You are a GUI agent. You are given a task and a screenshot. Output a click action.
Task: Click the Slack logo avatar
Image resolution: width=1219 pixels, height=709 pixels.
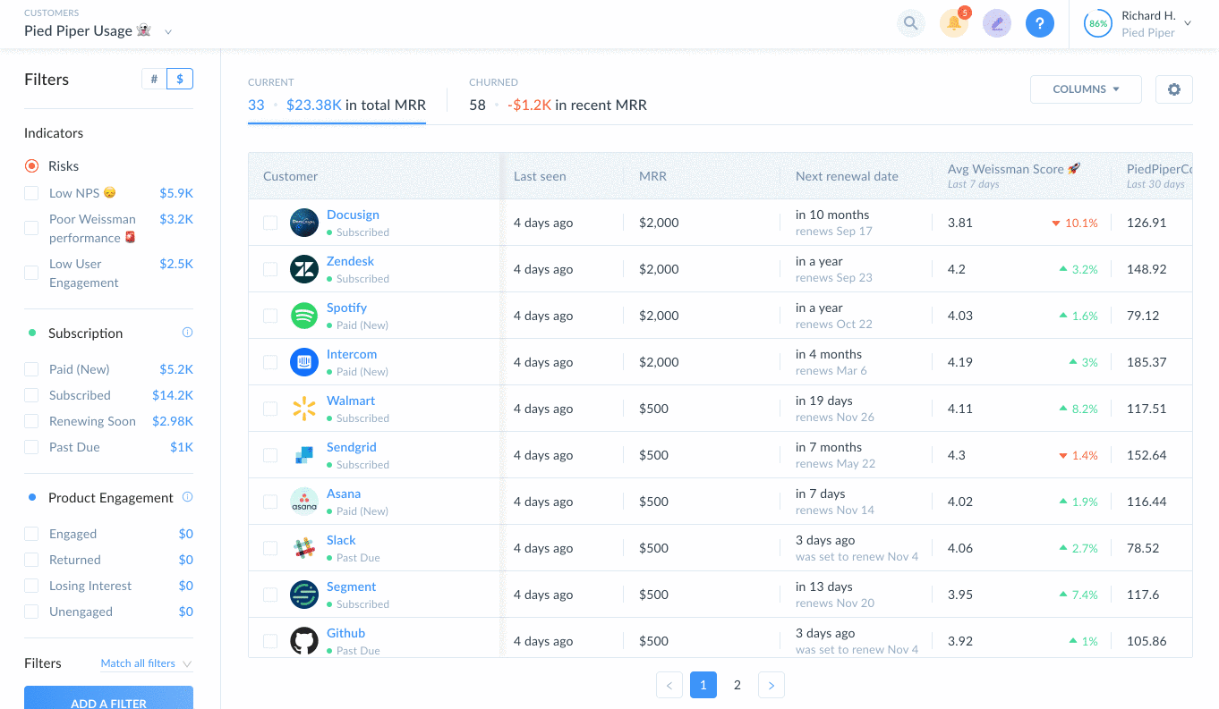click(304, 548)
